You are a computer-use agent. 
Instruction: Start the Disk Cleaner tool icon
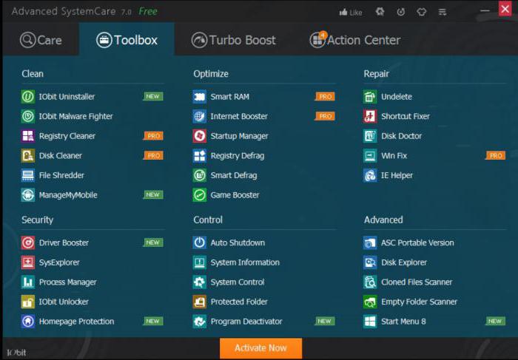coord(28,156)
